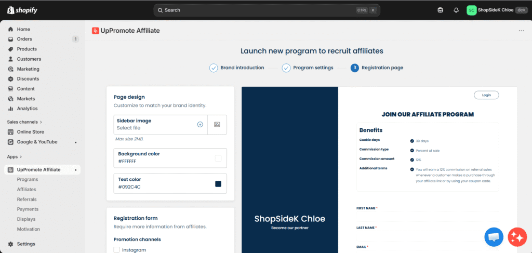Open Settings in the sidebar
The image size is (532, 253).
click(26, 244)
